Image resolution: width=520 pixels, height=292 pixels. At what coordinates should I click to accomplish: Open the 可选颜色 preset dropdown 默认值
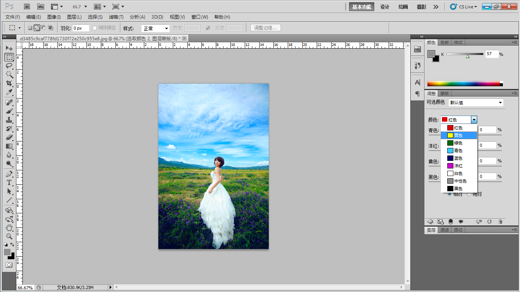pyautogui.click(x=476, y=103)
